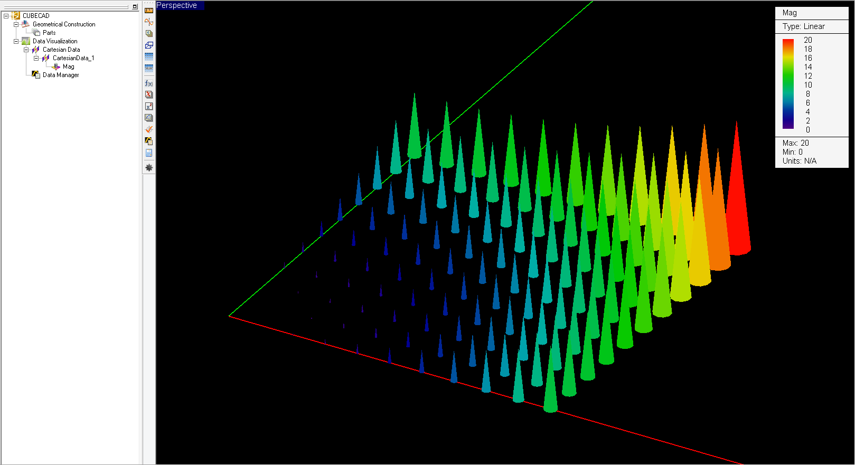Collapse the Cartesian Data branch

pyautogui.click(x=26, y=50)
